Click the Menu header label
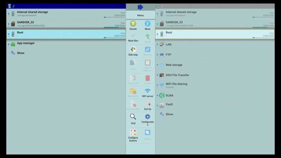Viewport: 281px width, 158px height. pyautogui.click(x=140, y=15)
